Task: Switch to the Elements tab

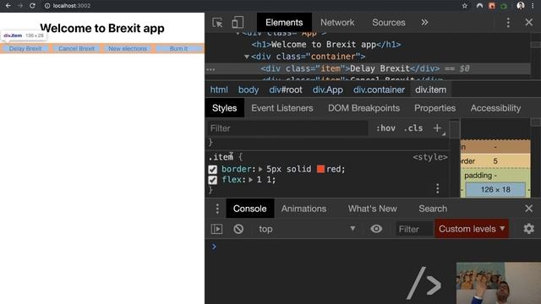Action: [284, 23]
